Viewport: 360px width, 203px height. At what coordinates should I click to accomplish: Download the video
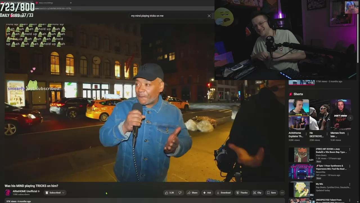point(224,193)
